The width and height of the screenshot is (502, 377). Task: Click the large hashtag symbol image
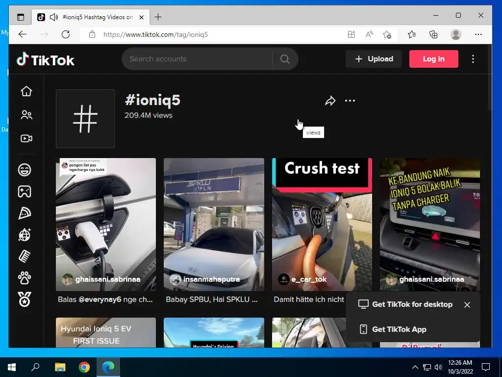pos(85,119)
